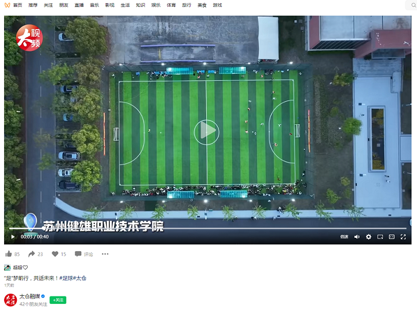Toggle theater mode for the player
The image size is (417, 309).
pyautogui.click(x=392, y=237)
